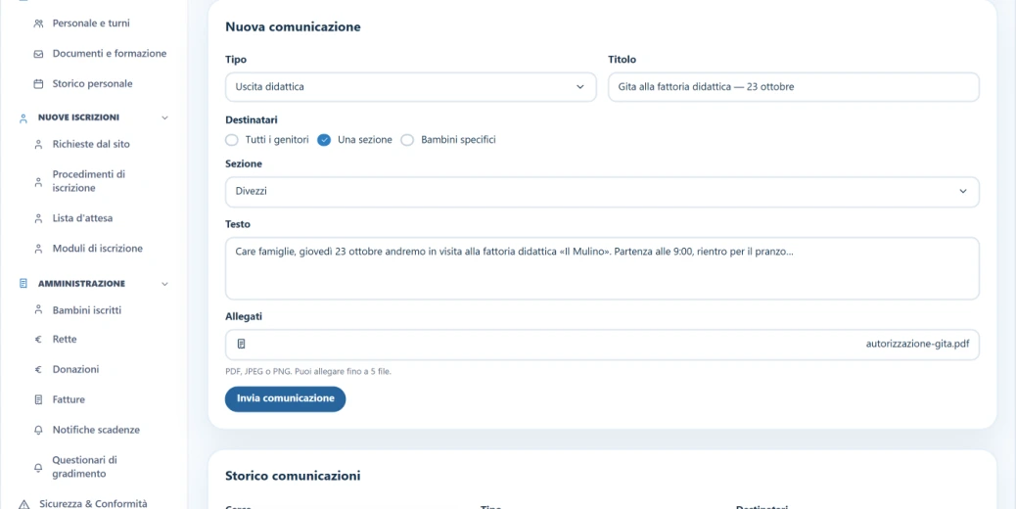Click the envelope icon beside Documenti e formazione
Viewport: 1016px width, 509px height.
tap(38, 54)
